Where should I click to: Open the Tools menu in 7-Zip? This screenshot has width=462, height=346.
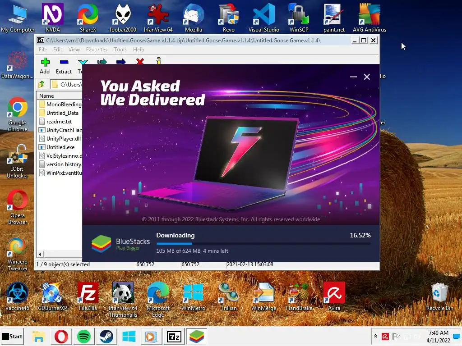(120, 50)
